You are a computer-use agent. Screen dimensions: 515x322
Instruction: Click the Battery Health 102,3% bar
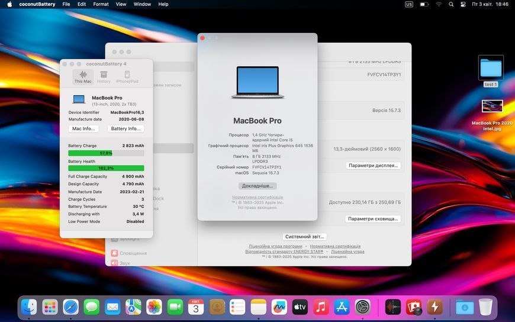click(x=106, y=168)
